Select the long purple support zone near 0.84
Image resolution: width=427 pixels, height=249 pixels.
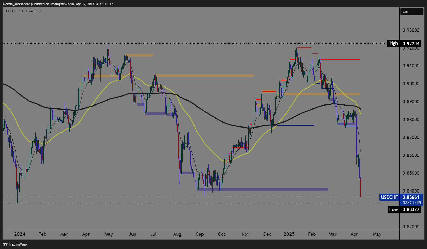point(263,189)
